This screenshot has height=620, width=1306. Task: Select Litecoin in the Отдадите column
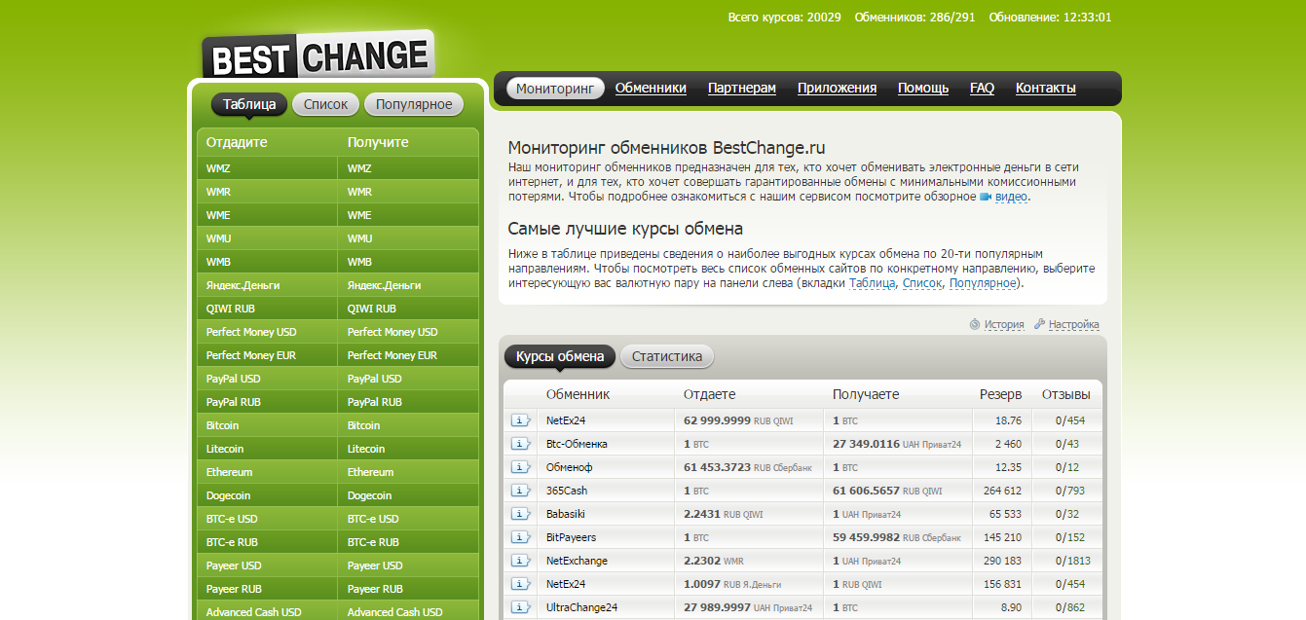pyautogui.click(x=267, y=449)
